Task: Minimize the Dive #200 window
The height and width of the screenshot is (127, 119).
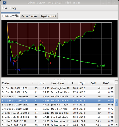Action: (103, 3)
